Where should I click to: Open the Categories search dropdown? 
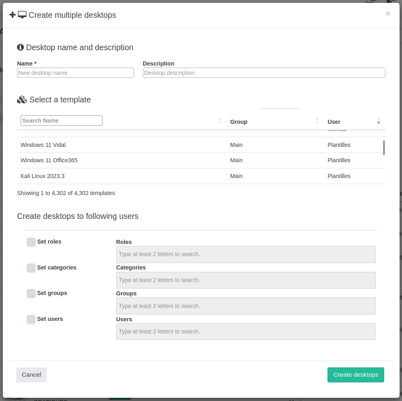[246, 280]
